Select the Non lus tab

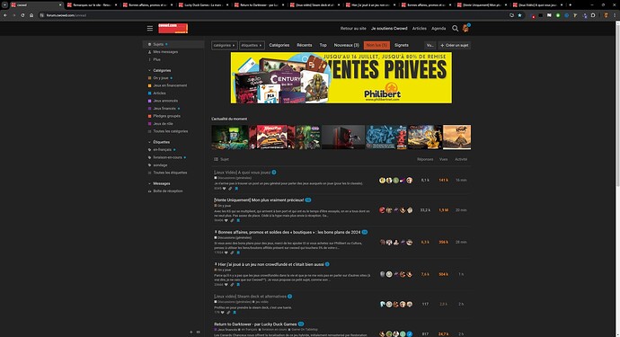[x=376, y=45]
